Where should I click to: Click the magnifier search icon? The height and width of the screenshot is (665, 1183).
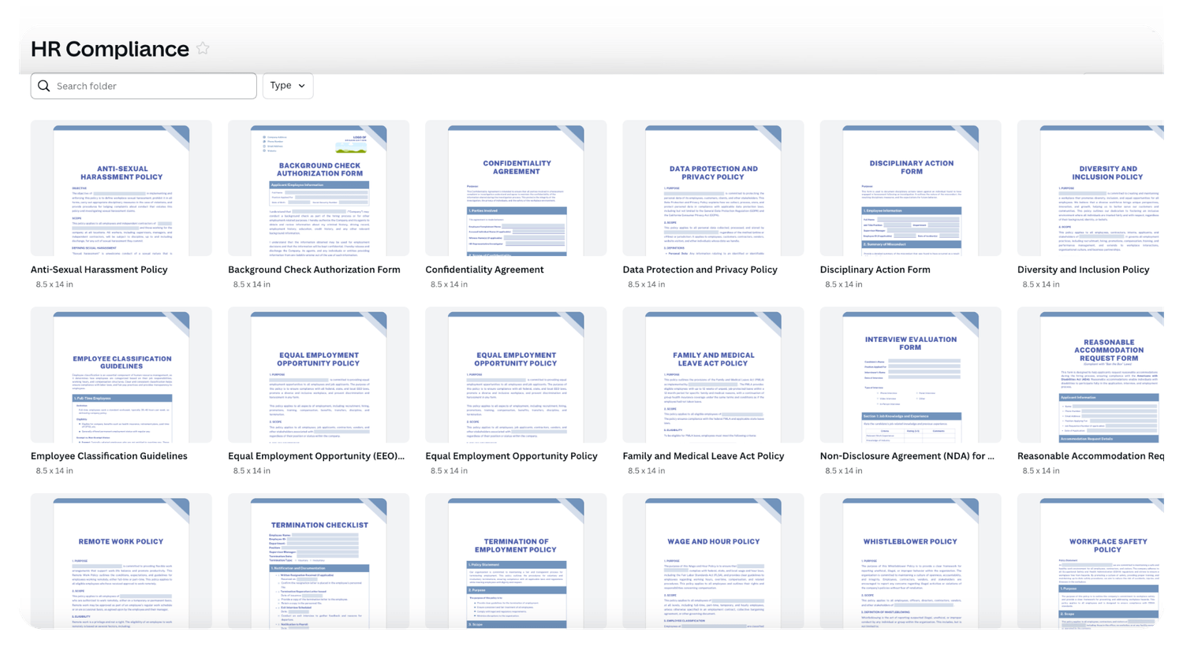(x=44, y=86)
